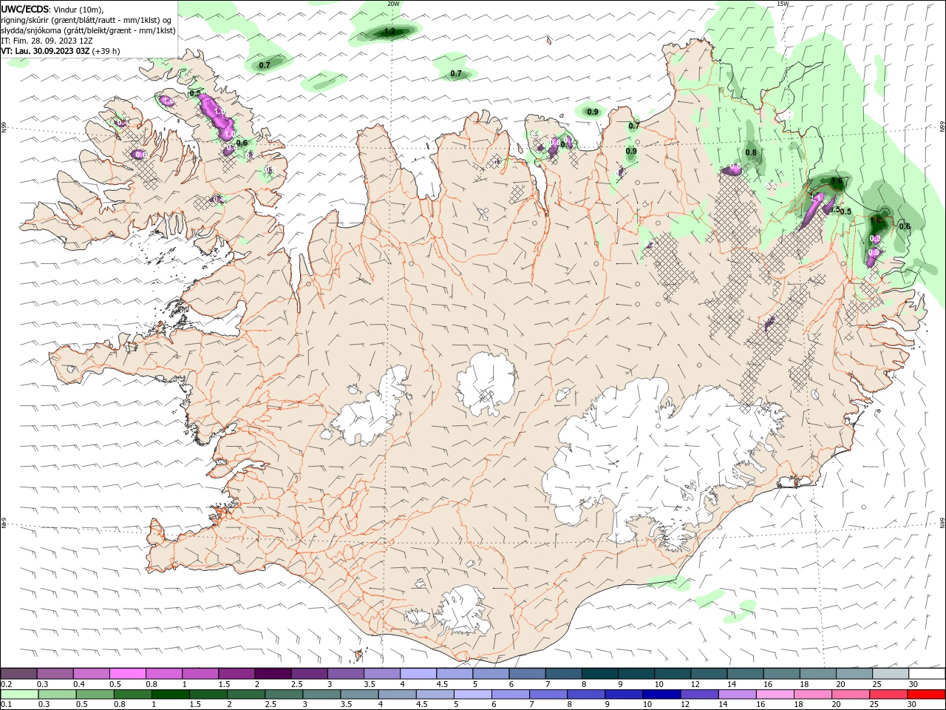
Task: Select the 14 swatch in the upper snow legend row
Action: pos(745,673)
